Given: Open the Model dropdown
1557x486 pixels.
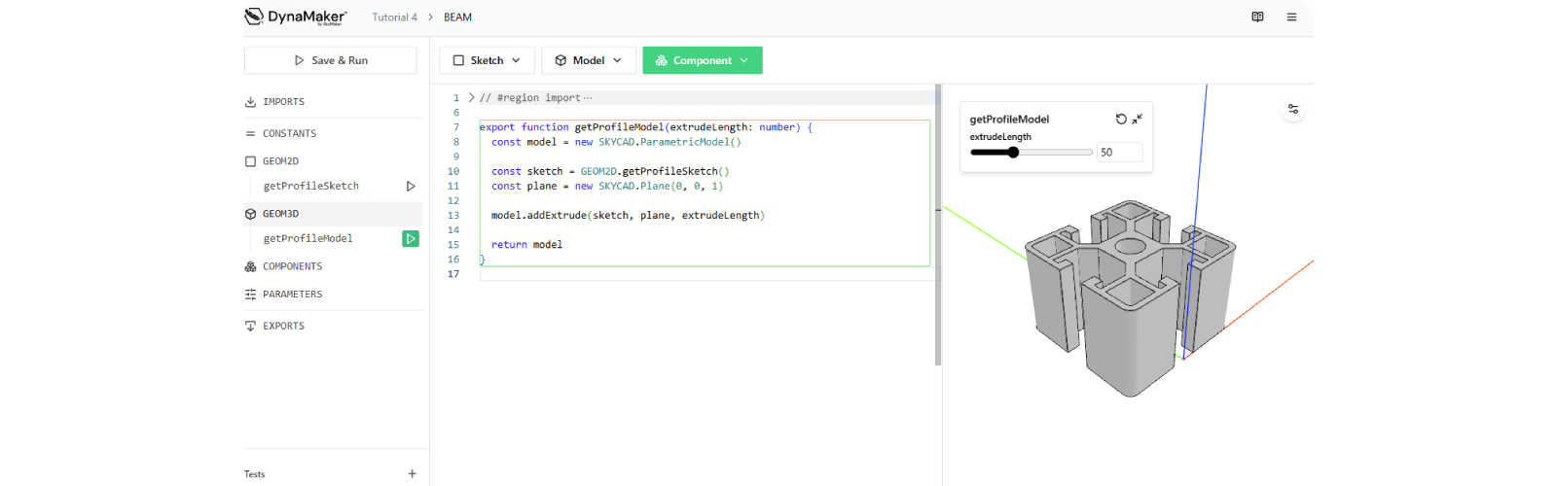Looking at the screenshot, I should 588,60.
